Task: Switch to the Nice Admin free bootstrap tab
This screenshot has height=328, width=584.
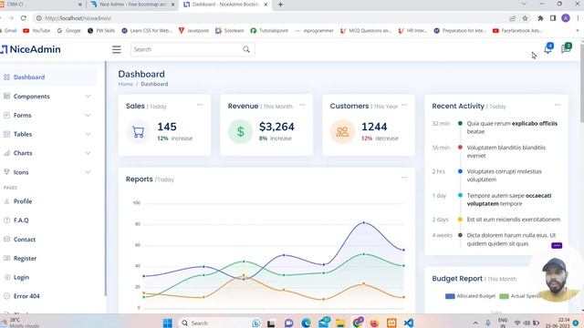Action: pos(132,5)
